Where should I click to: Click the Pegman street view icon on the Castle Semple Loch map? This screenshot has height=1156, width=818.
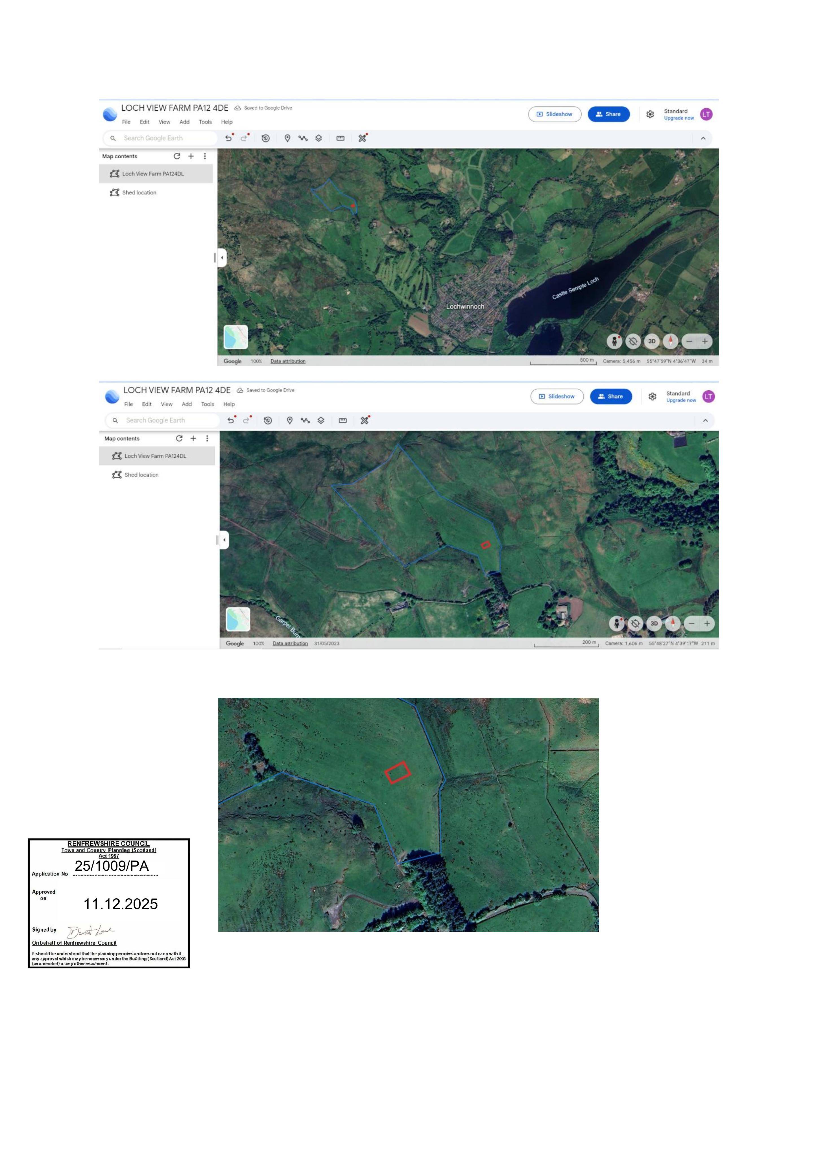[614, 341]
